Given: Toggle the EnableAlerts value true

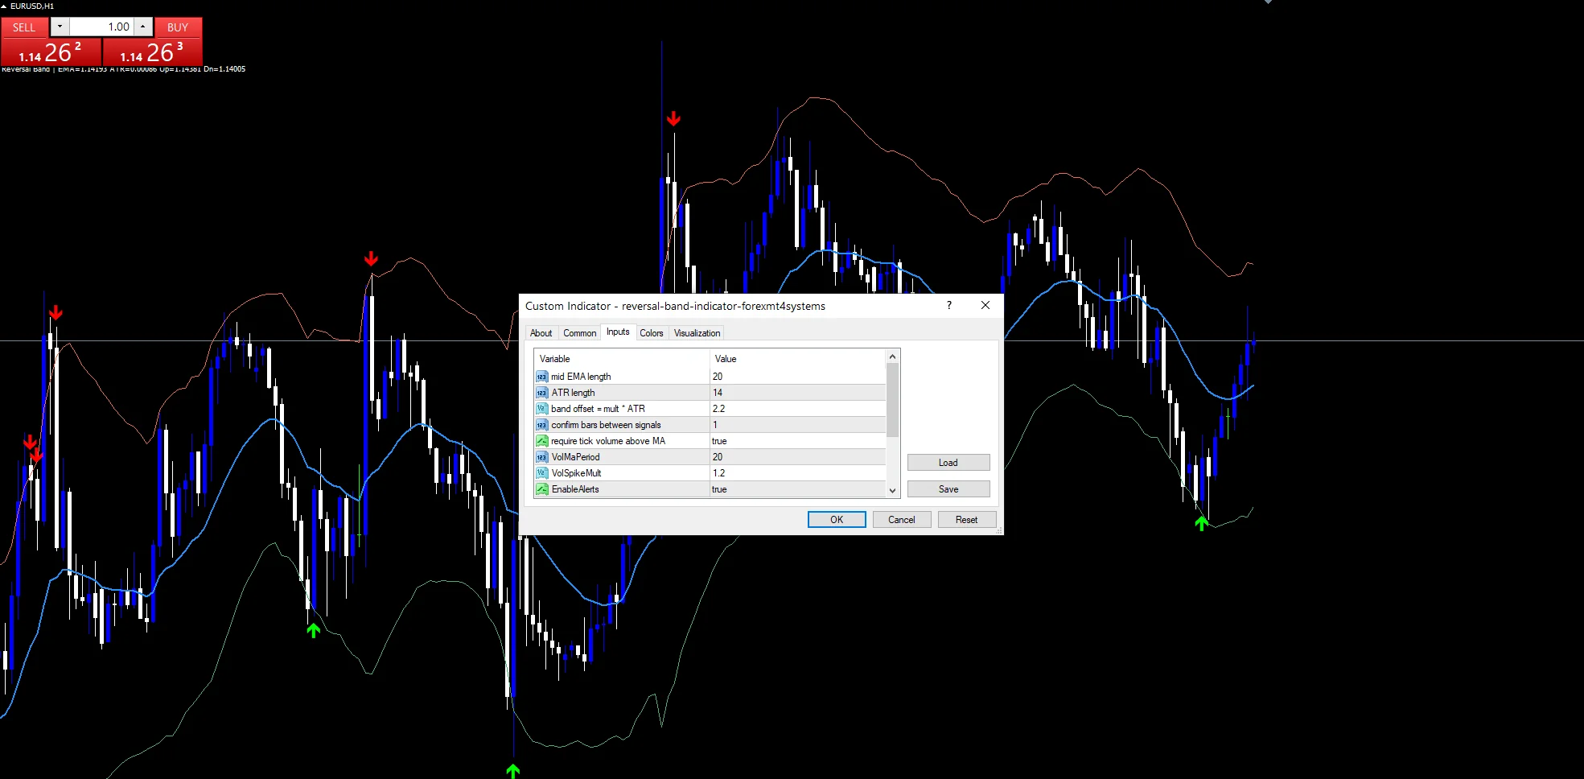Looking at the screenshot, I should click(797, 489).
